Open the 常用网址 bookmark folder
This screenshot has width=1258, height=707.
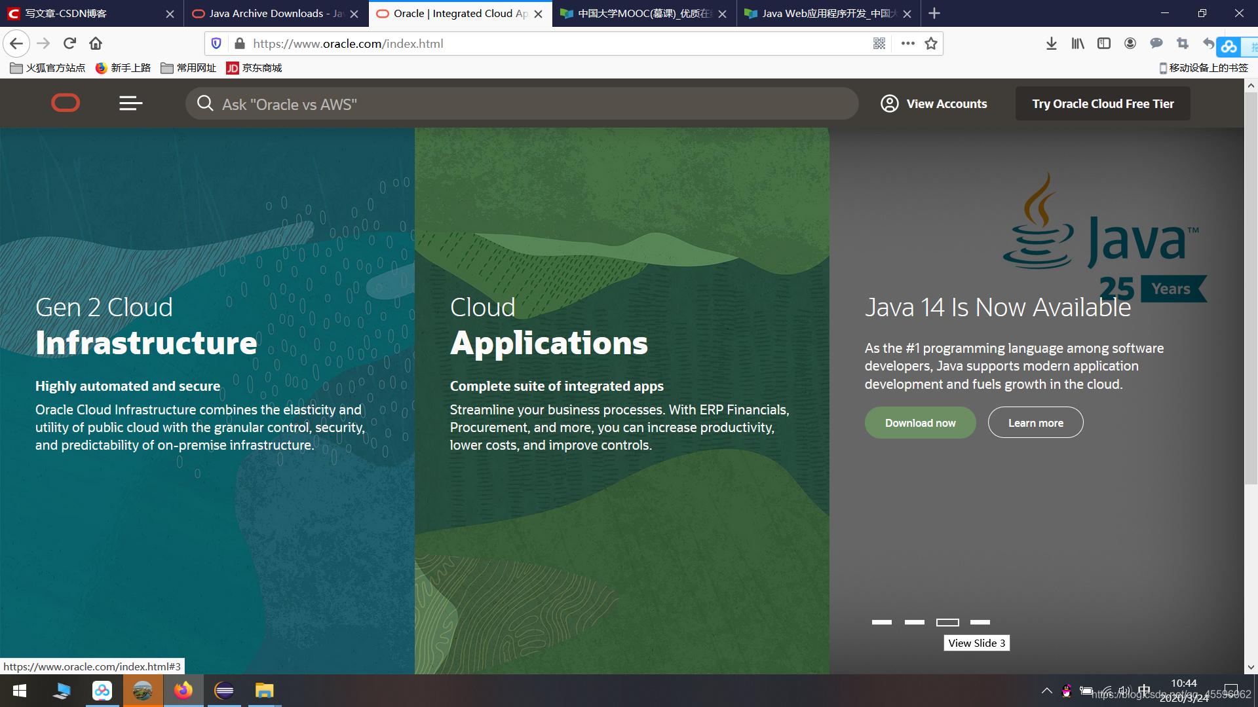click(189, 68)
